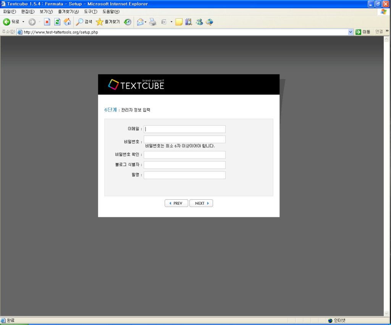Open the messenger people icon
391x325 pixels.
[x=199, y=22]
